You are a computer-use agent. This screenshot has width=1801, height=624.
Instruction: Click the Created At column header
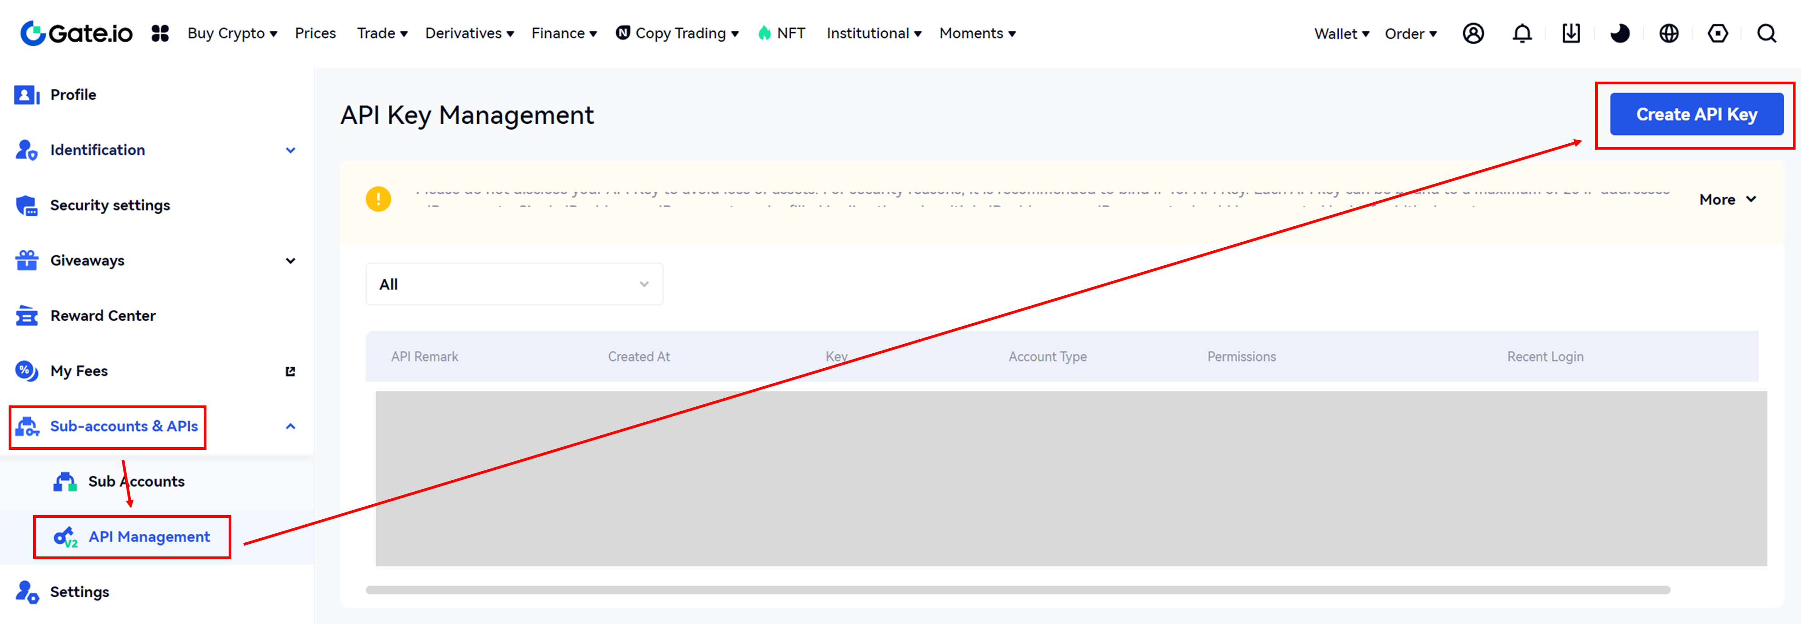638,356
